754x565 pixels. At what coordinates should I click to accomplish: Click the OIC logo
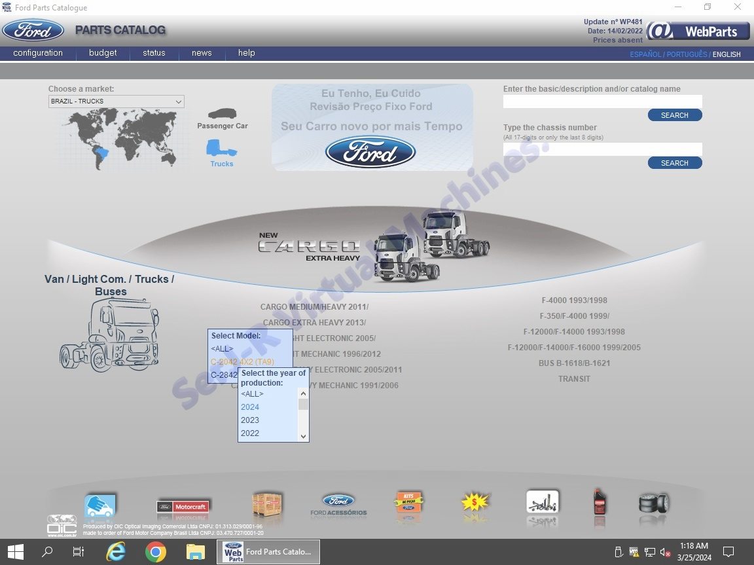pos(62,526)
